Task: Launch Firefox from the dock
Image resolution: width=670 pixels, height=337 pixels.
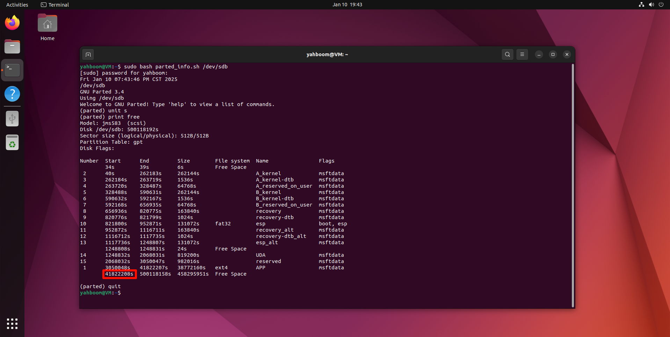Action: tap(12, 23)
